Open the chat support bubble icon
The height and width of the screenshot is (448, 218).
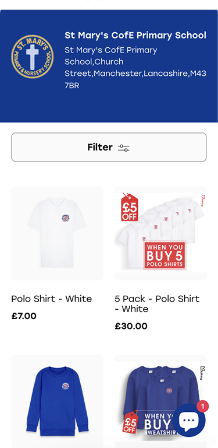[x=188, y=420]
